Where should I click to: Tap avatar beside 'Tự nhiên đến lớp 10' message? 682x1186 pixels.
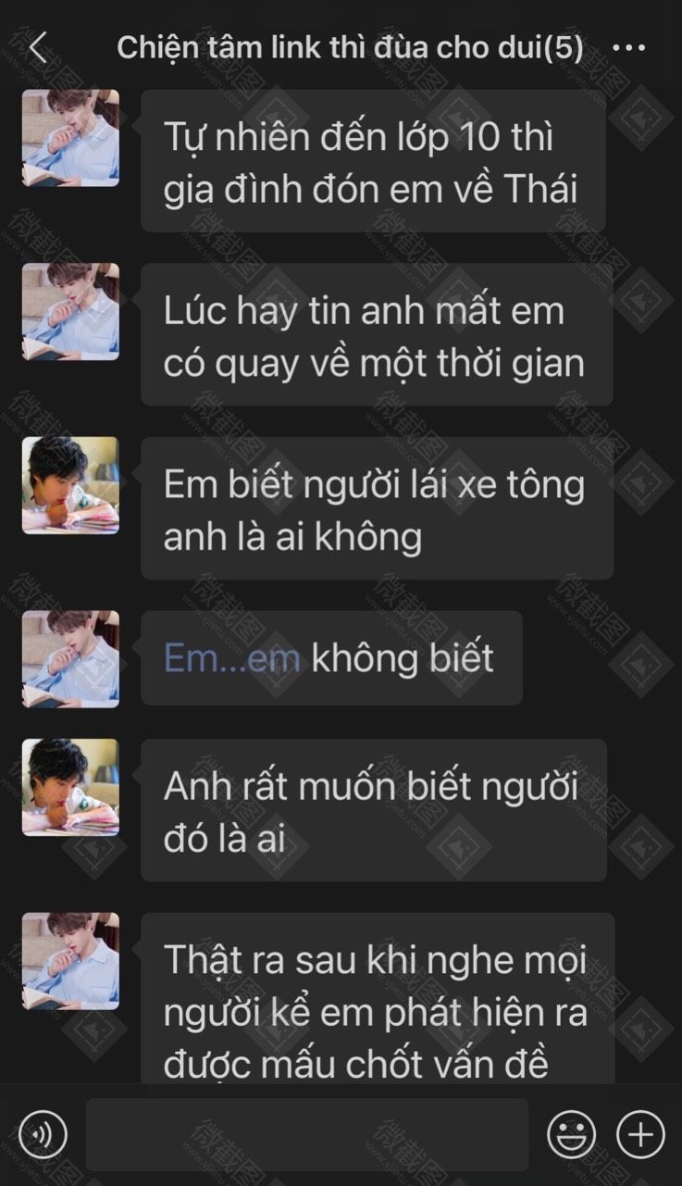tap(70, 138)
